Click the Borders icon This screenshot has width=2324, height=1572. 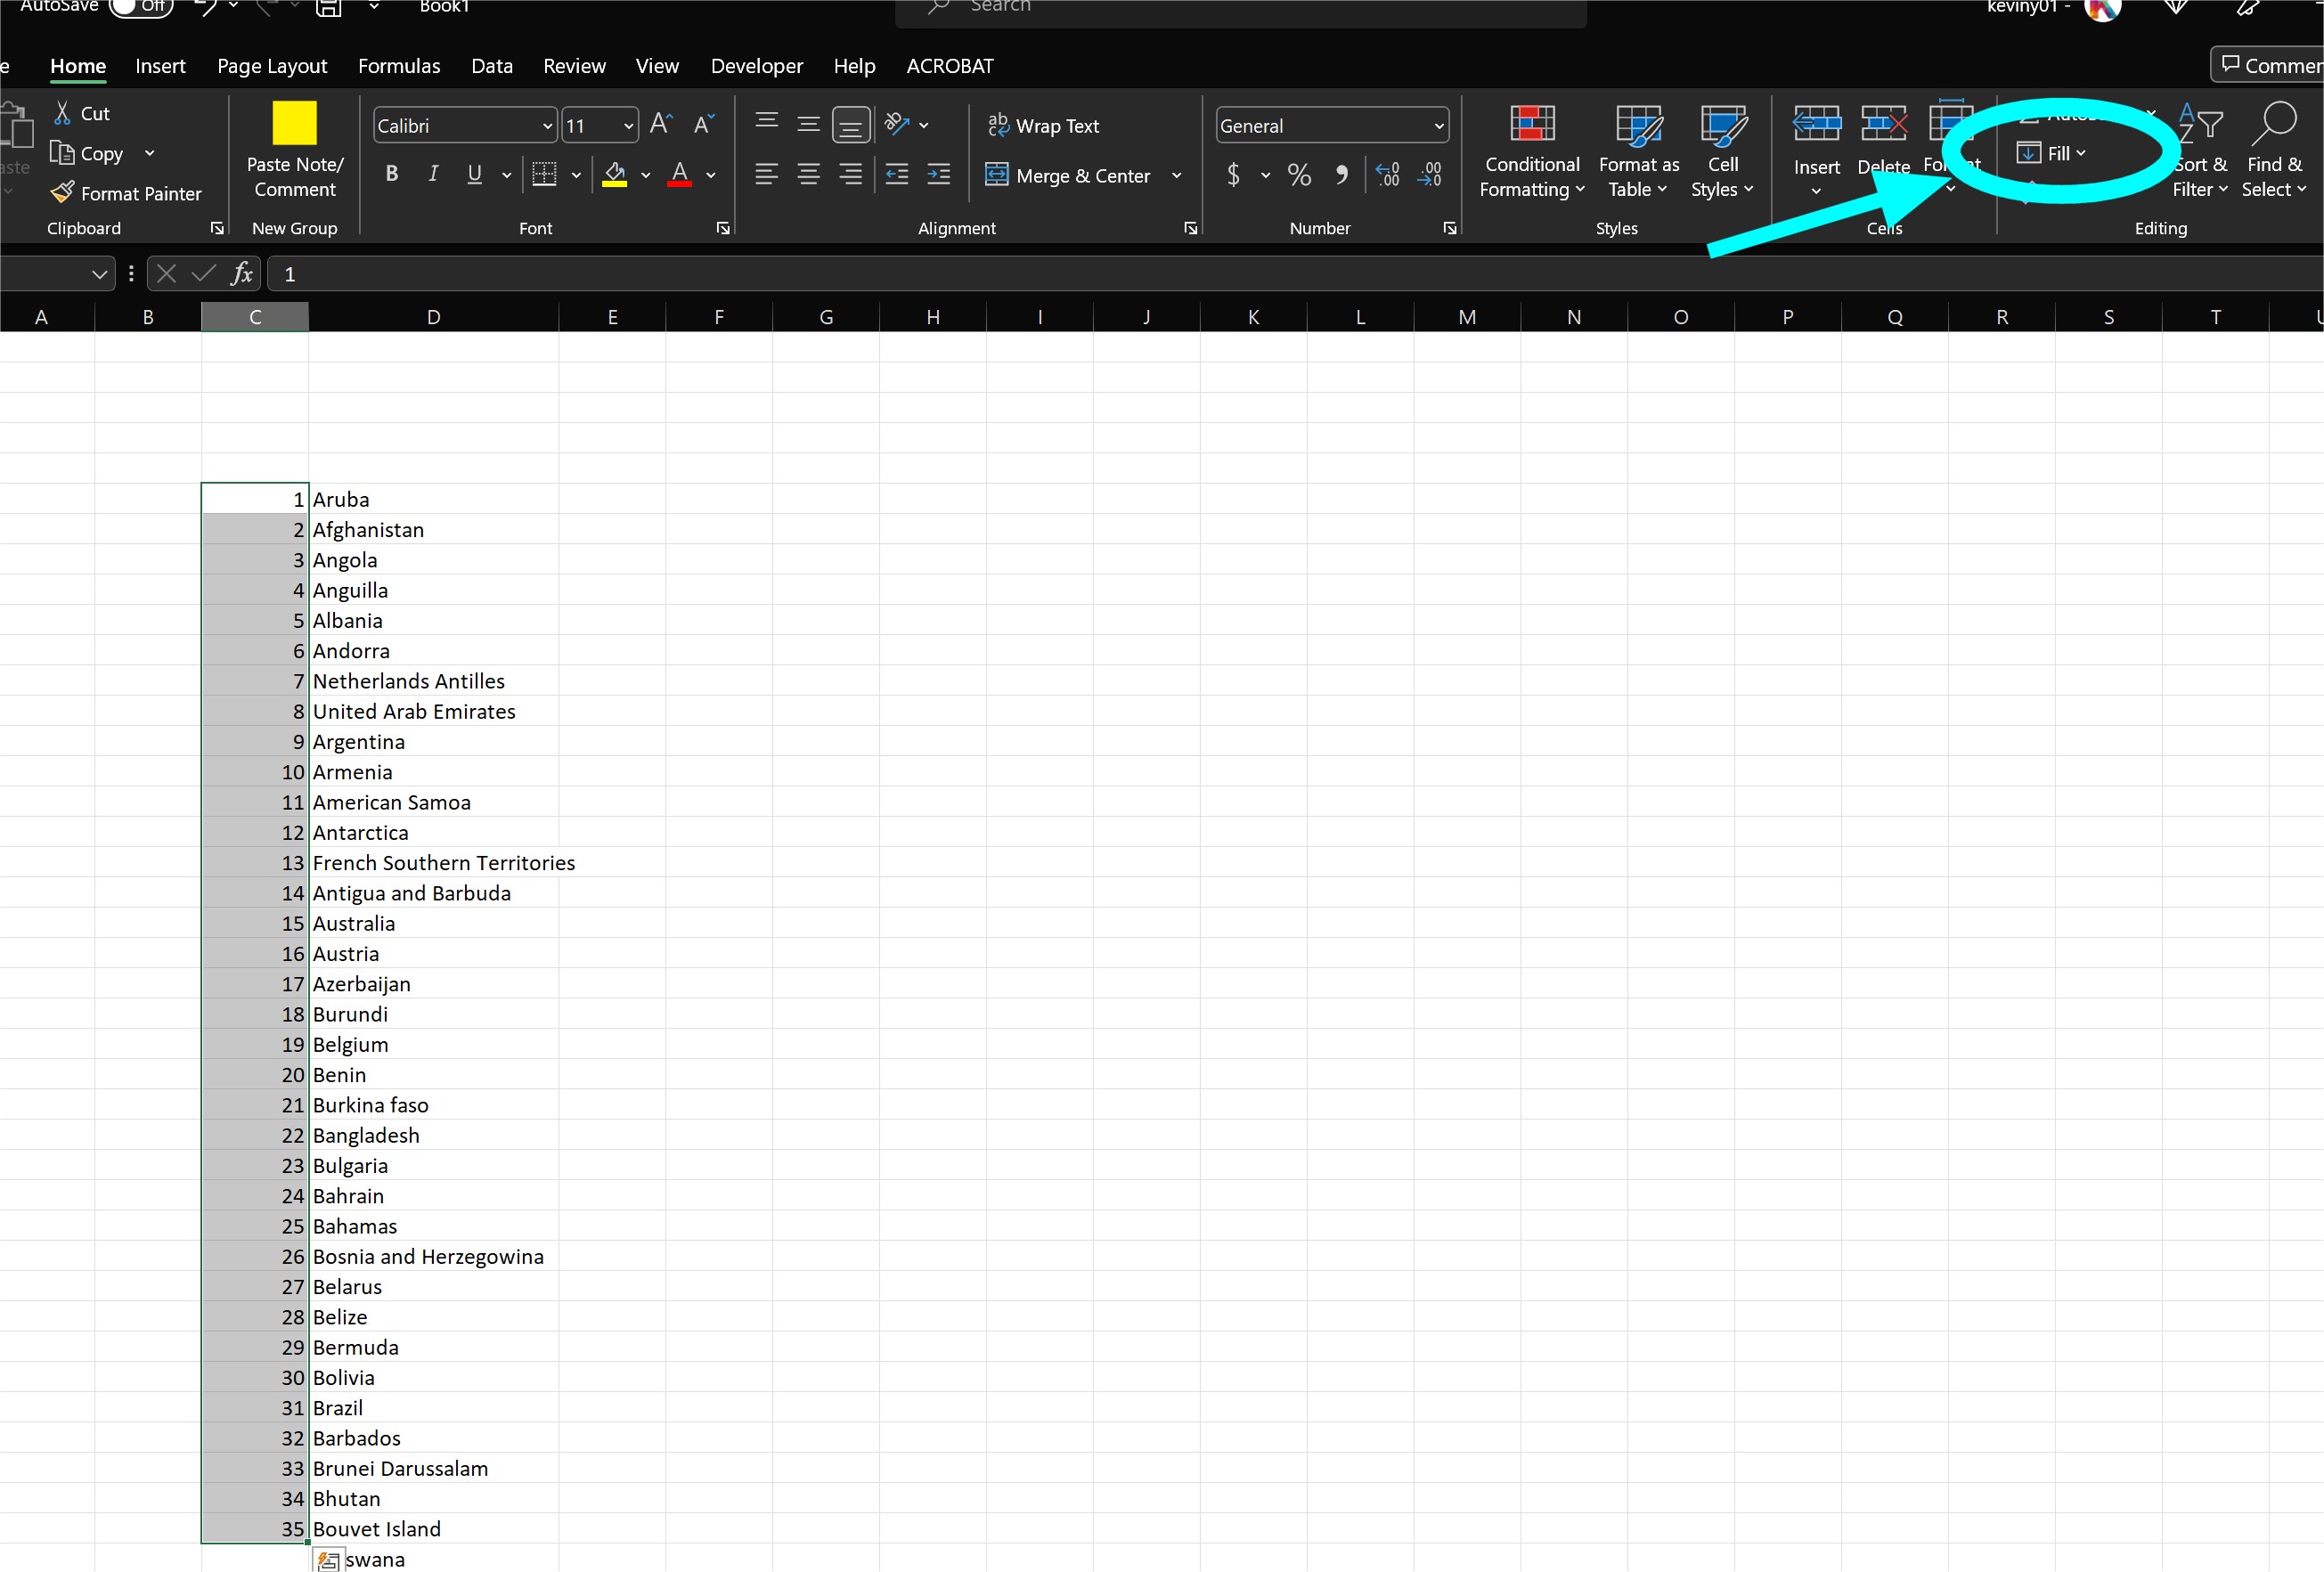(544, 175)
